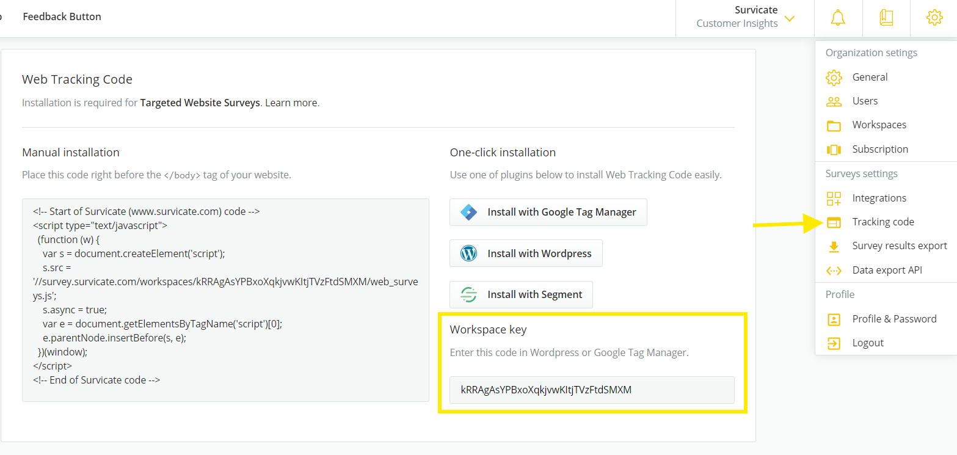Viewport: 957px width, 455px height.
Task: Open Data export API entry
Action: tap(886, 271)
